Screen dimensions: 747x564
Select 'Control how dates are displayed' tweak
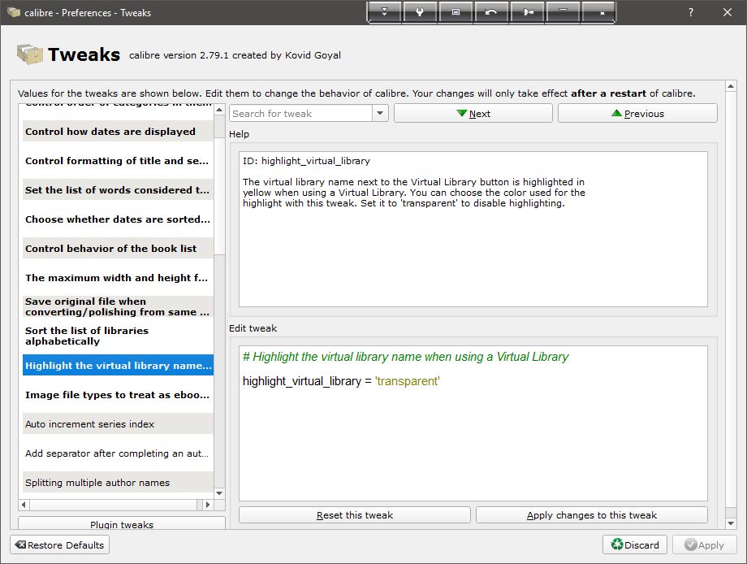118,131
